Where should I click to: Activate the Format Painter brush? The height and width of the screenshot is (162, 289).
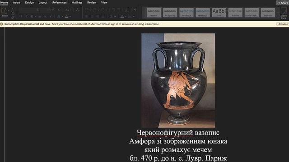pos(13,18)
